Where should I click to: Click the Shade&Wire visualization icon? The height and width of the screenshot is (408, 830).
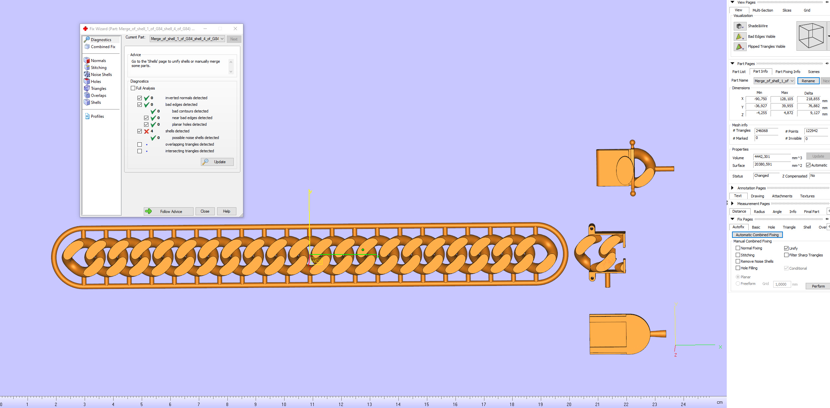point(740,26)
